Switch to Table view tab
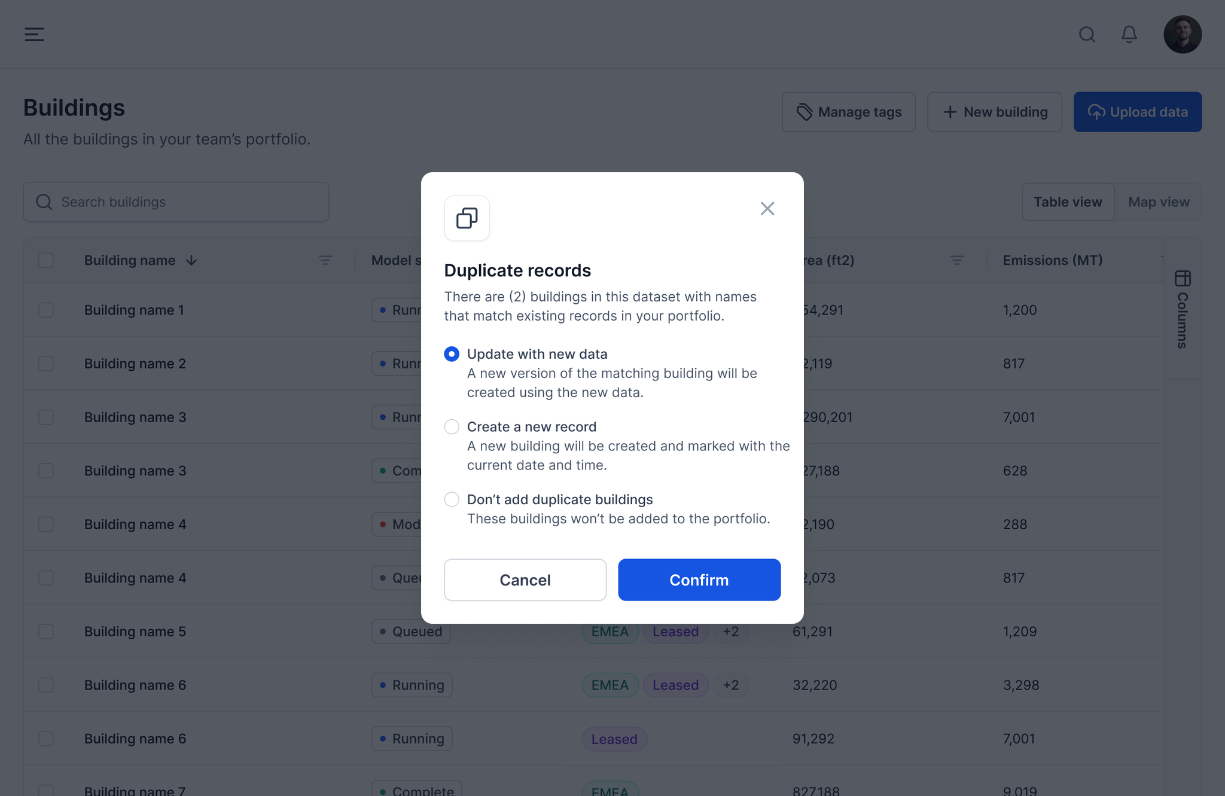This screenshot has width=1225, height=796. point(1068,202)
